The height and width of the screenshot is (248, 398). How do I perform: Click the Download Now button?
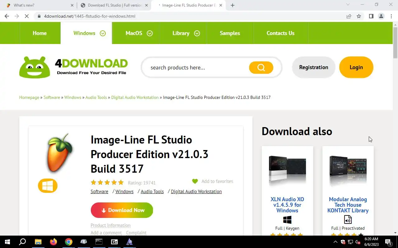(122, 210)
